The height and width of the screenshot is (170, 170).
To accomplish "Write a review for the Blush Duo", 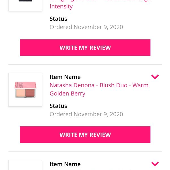I will click(x=85, y=135).
